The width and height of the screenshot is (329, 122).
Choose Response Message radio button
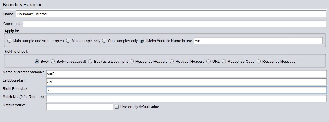point(259,62)
